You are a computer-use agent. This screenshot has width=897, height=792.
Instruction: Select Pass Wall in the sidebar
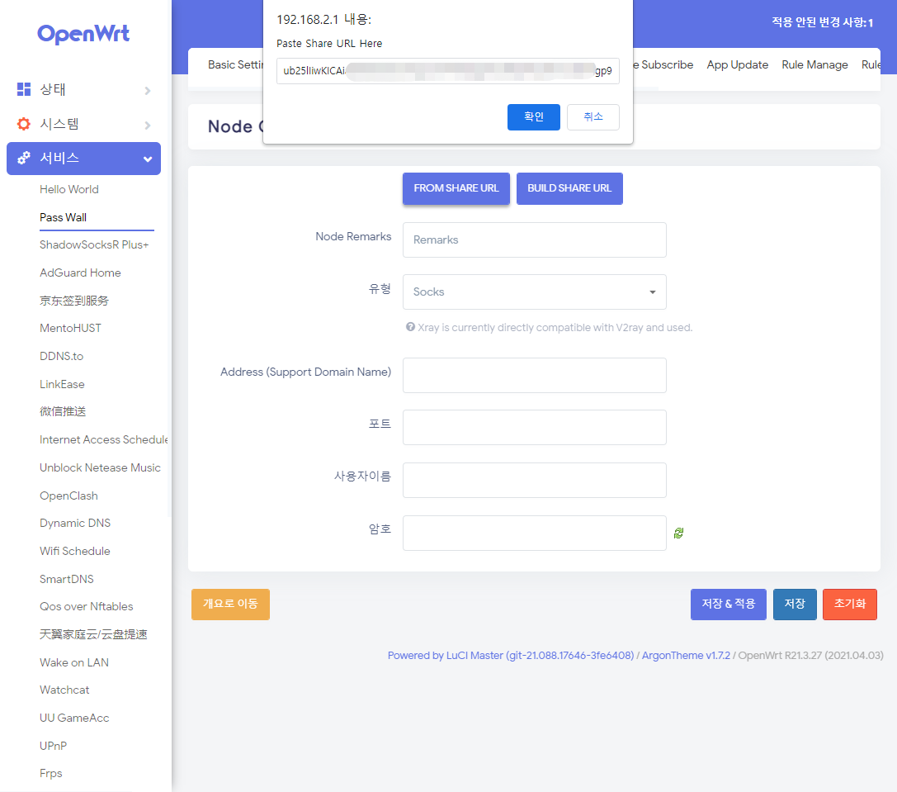(63, 217)
